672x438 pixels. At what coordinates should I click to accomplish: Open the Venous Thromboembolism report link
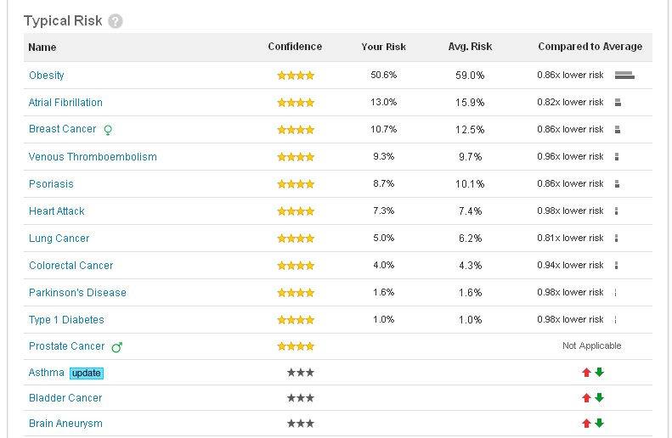[x=93, y=157]
